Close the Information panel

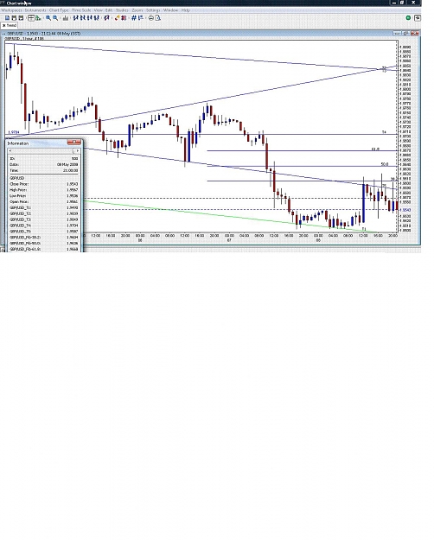(x=74, y=142)
